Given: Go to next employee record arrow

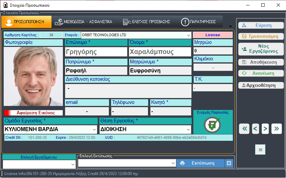Looking at the screenshot, I should (x=265, y=128).
